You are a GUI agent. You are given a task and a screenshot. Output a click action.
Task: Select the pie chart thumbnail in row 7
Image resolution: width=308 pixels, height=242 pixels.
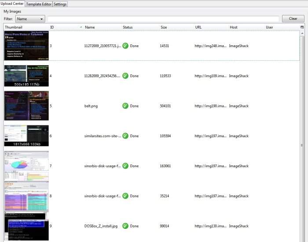(x=26, y=166)
